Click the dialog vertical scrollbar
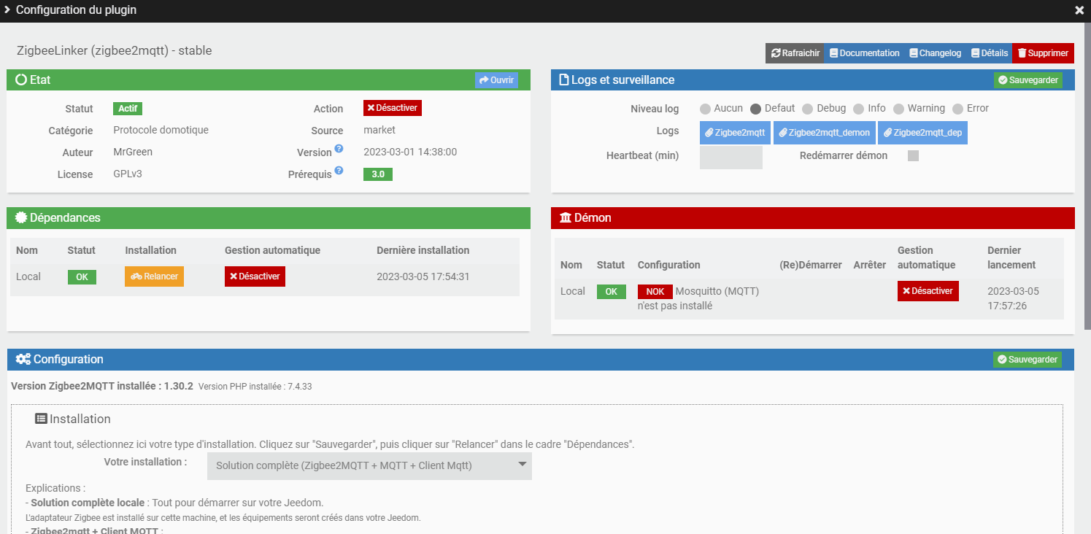The width and height of the screenshot is (1091, 534). pos(1087,175)
